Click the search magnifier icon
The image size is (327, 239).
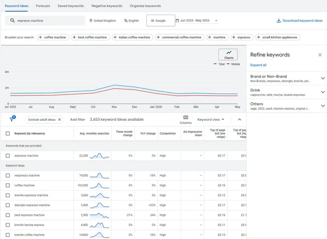click(13, 21)
